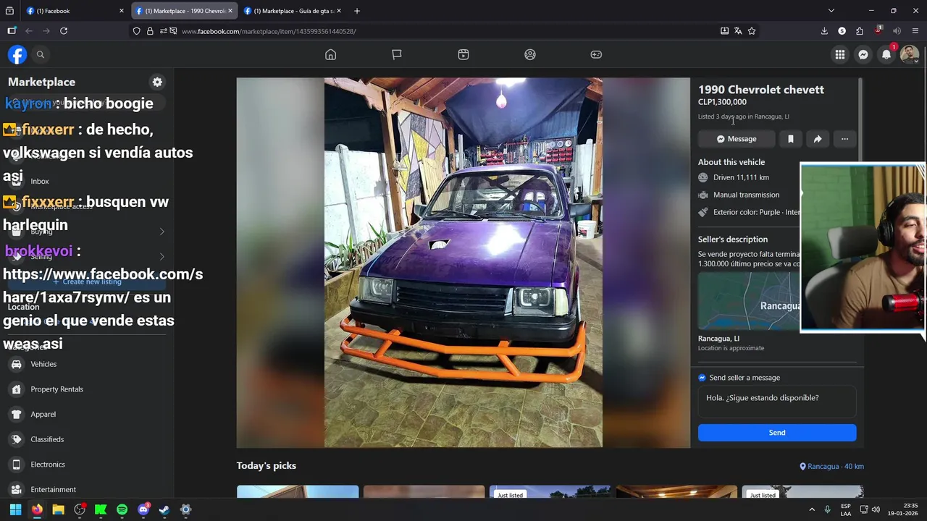Viewport: 927px width, 521px height.
Task: List all tabs dropdown arrow
Action: [831, 11]
